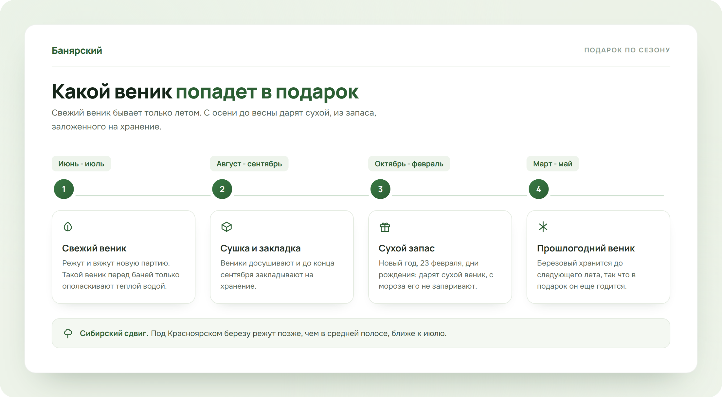Select step circle number 3
This screenshot has width=722, height=397.
(380, 189)
